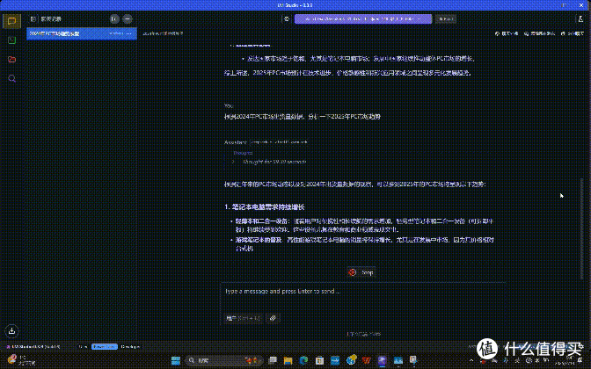591x369 pixels.
Task: Click the first chat action at header right
Action: [507, 33]
